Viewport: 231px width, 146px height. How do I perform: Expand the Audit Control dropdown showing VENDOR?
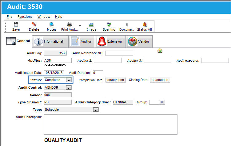point(69,88)
